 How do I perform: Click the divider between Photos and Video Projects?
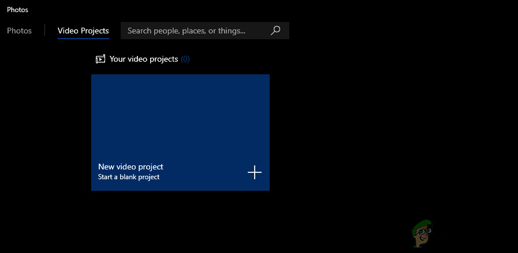point(44,31)
